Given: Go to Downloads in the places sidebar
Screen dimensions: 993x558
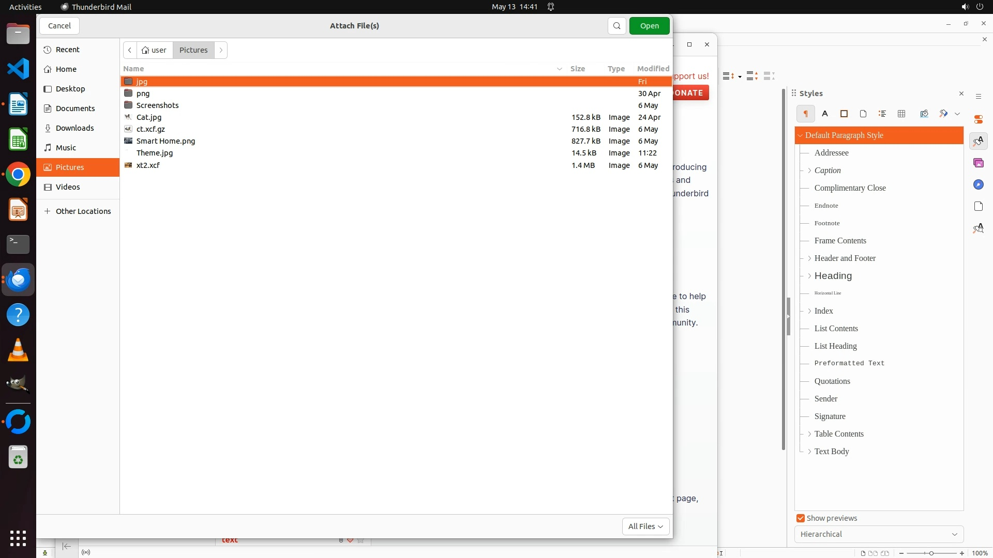Looking at the screenshot, I should [74, 128].
